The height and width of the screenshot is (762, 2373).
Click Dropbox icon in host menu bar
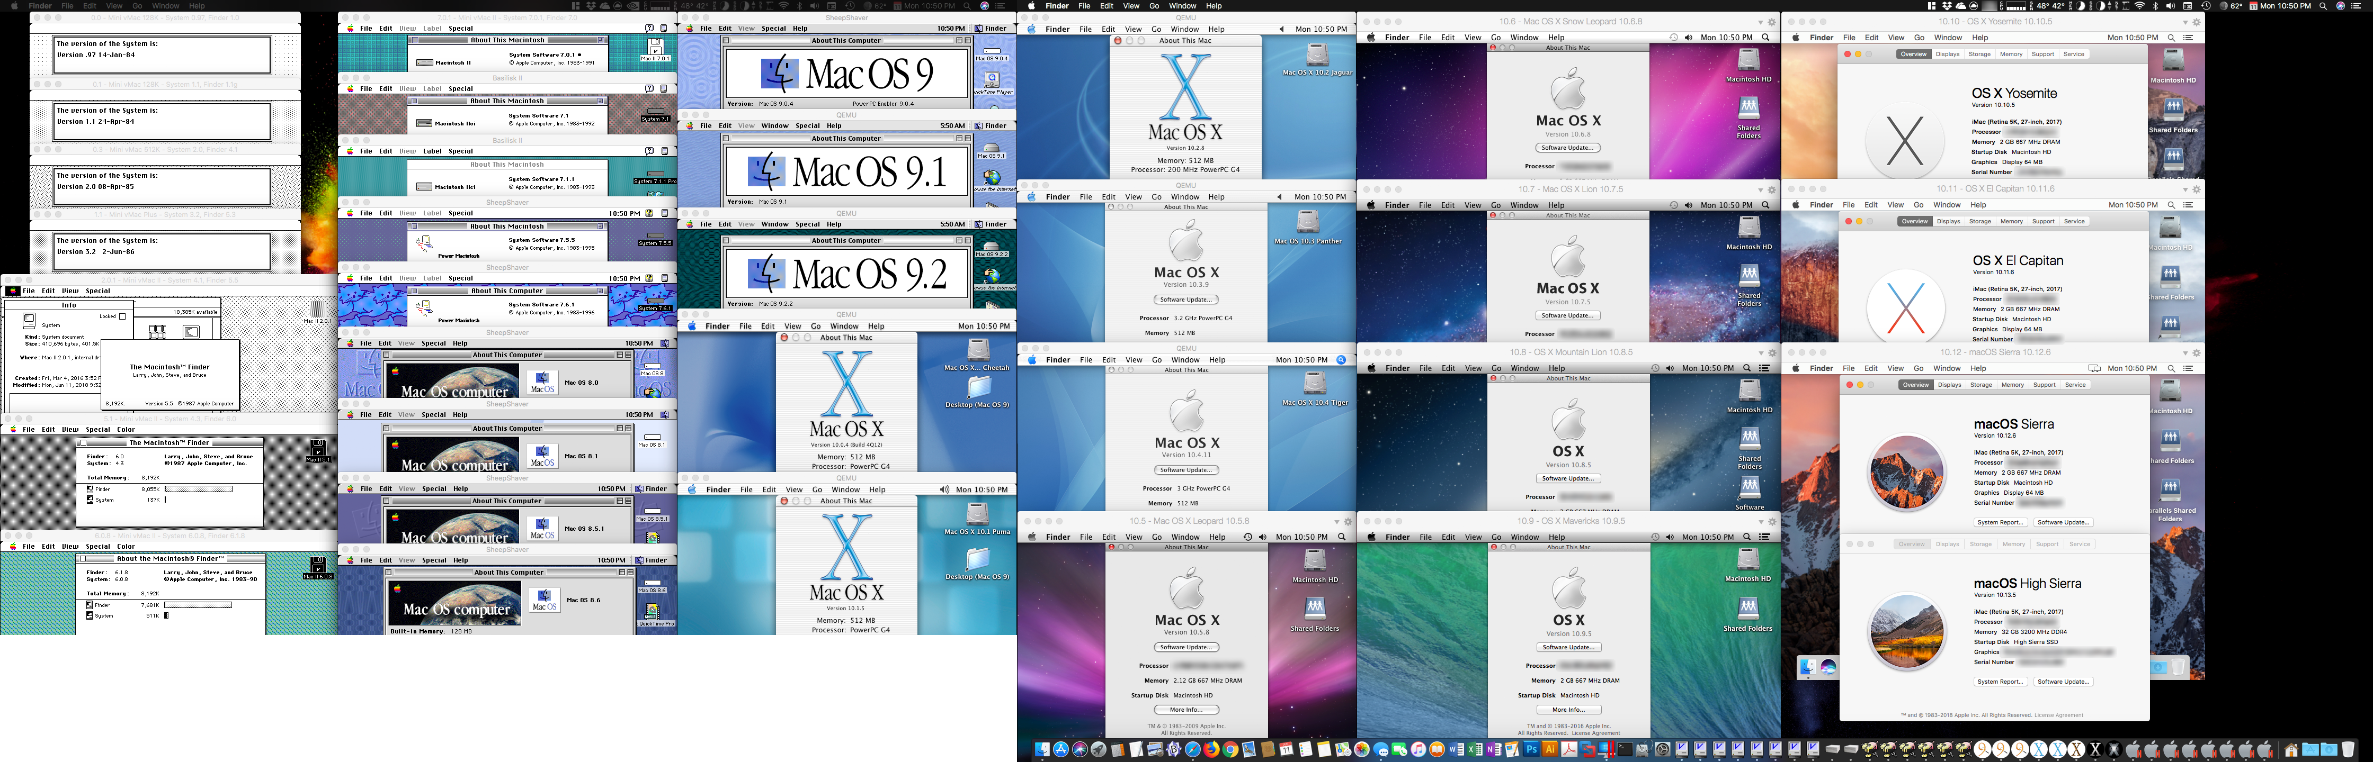(x=1948, y=6)
